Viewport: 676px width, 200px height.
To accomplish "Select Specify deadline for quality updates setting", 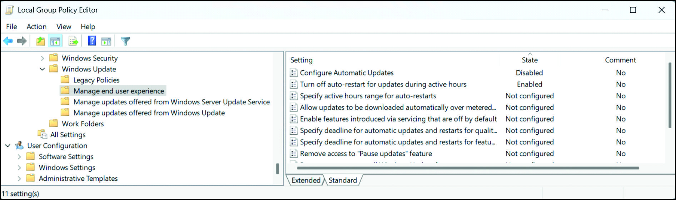I will point(398,130).
